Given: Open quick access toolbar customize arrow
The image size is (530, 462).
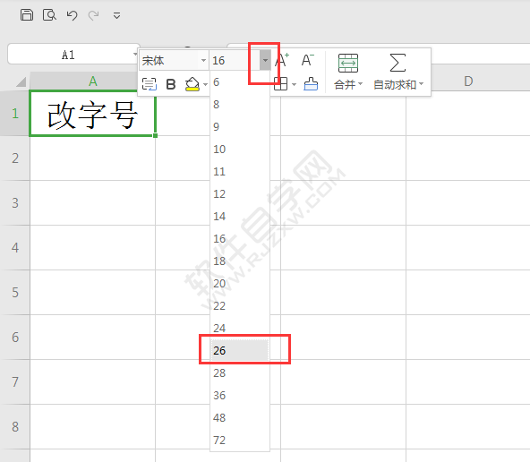Looking at the screenshot, I should [x=116, y=15].
